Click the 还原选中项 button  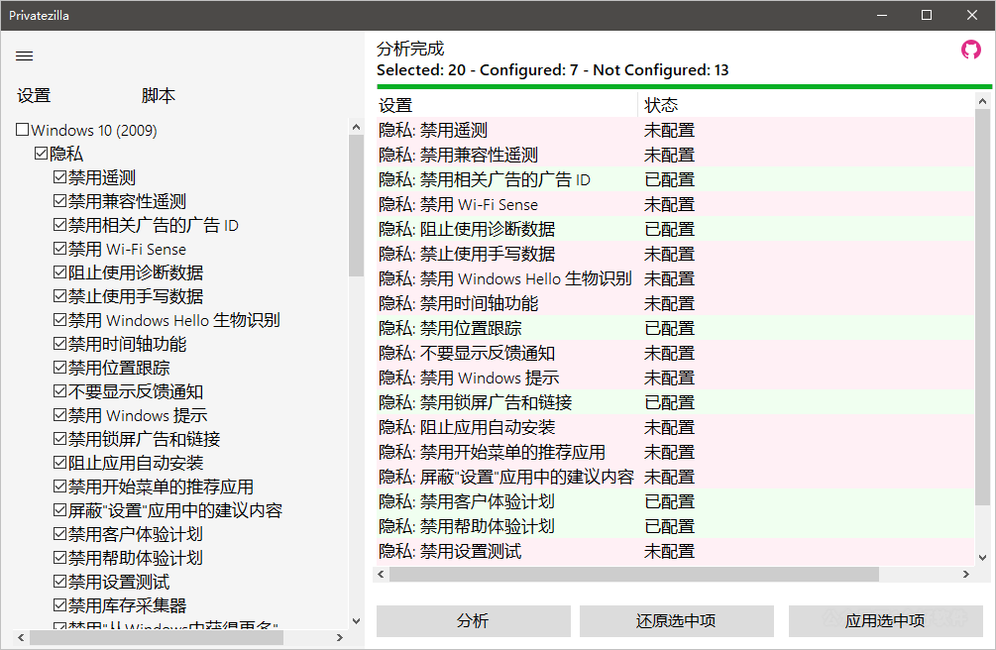click(x=677, y=621)
